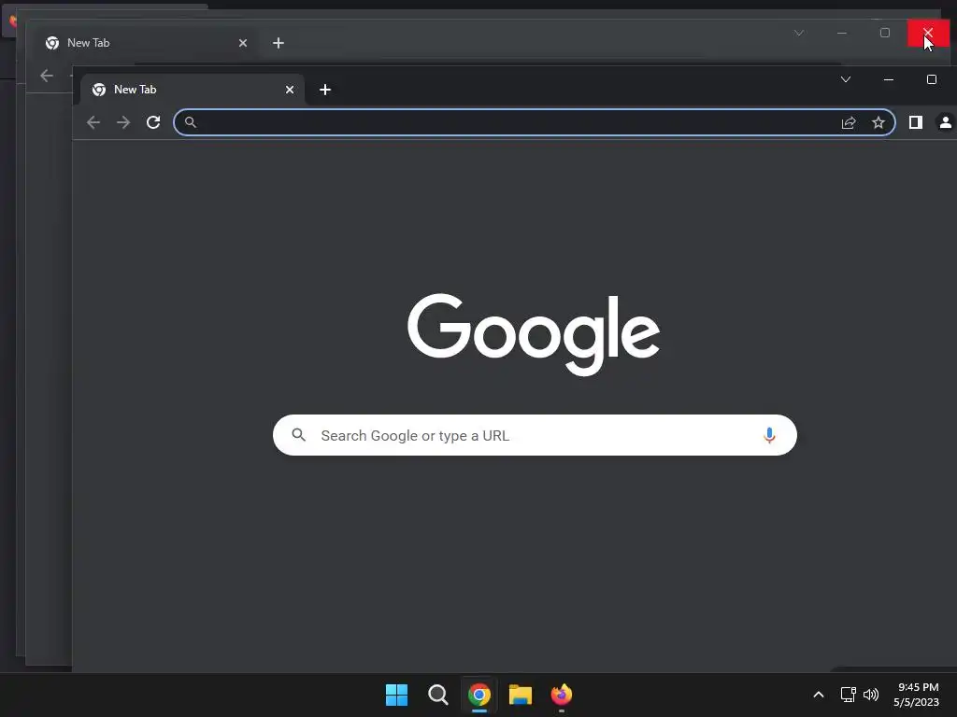Screen dimensions: 957x717
Task: Open Firefox from the taskbar
Action: click(562, 695)
